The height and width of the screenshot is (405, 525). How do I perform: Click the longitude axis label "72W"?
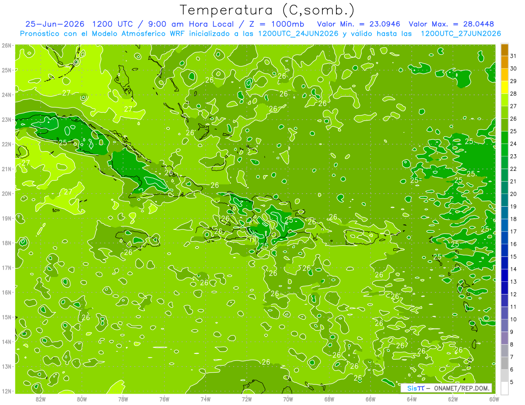click(247, 399)
